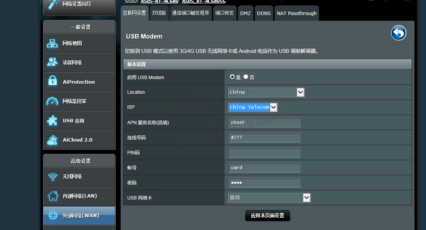Screen dimensions: 426x230
Task: Switch to the DMZ tab
Action: click(x=246, y=13)
